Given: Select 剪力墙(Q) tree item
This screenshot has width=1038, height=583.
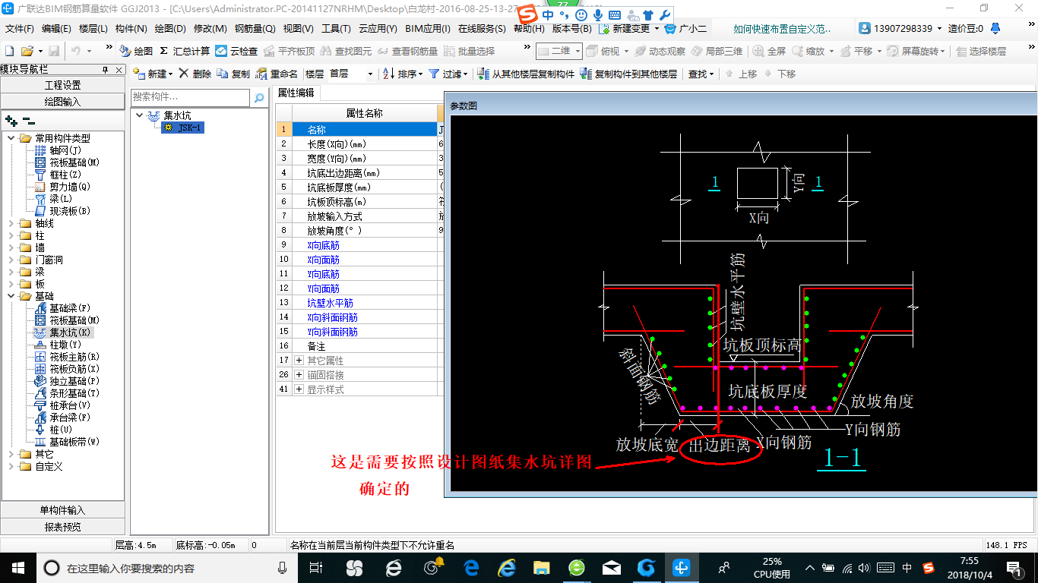Looking at the screenshot, I should tap(62, 187).
